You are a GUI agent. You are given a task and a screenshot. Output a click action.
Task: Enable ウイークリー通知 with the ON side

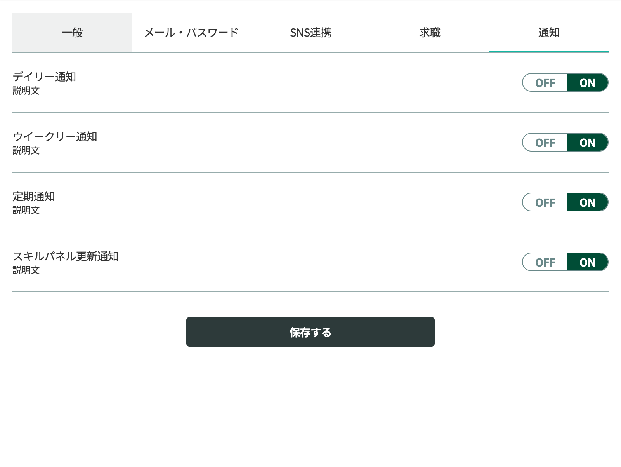tap(587, 143)
